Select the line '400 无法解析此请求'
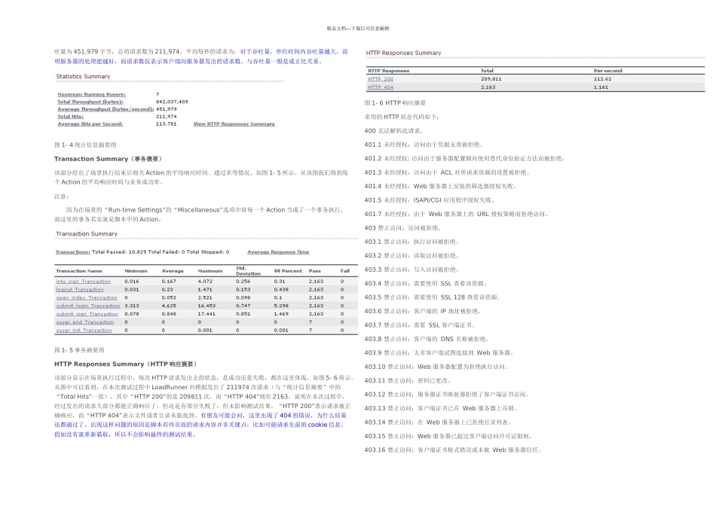 point(394,131)
